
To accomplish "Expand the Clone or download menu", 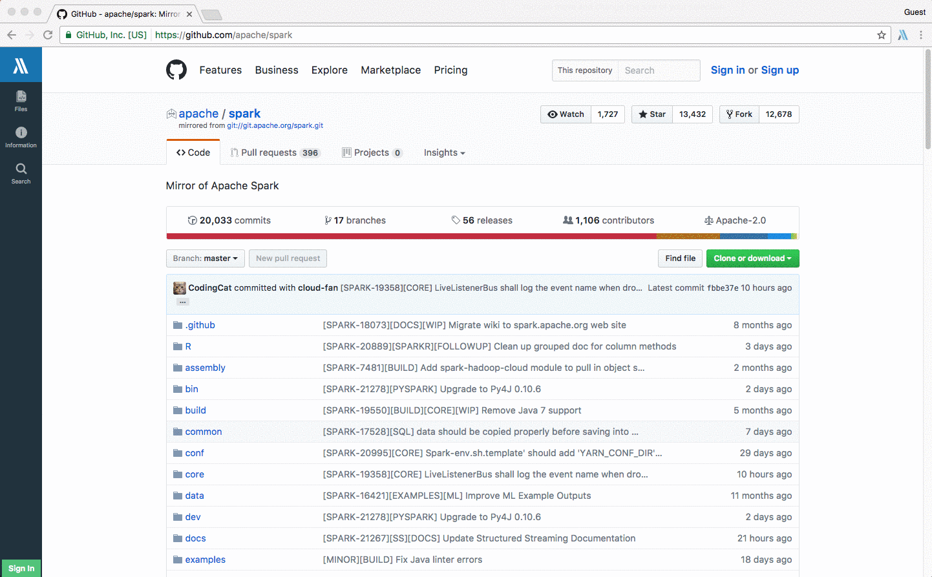I will pyautogui.click(x=752, y=258).
